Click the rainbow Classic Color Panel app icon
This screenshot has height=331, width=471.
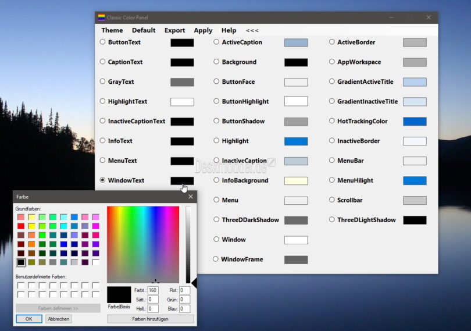coord(101,17)
